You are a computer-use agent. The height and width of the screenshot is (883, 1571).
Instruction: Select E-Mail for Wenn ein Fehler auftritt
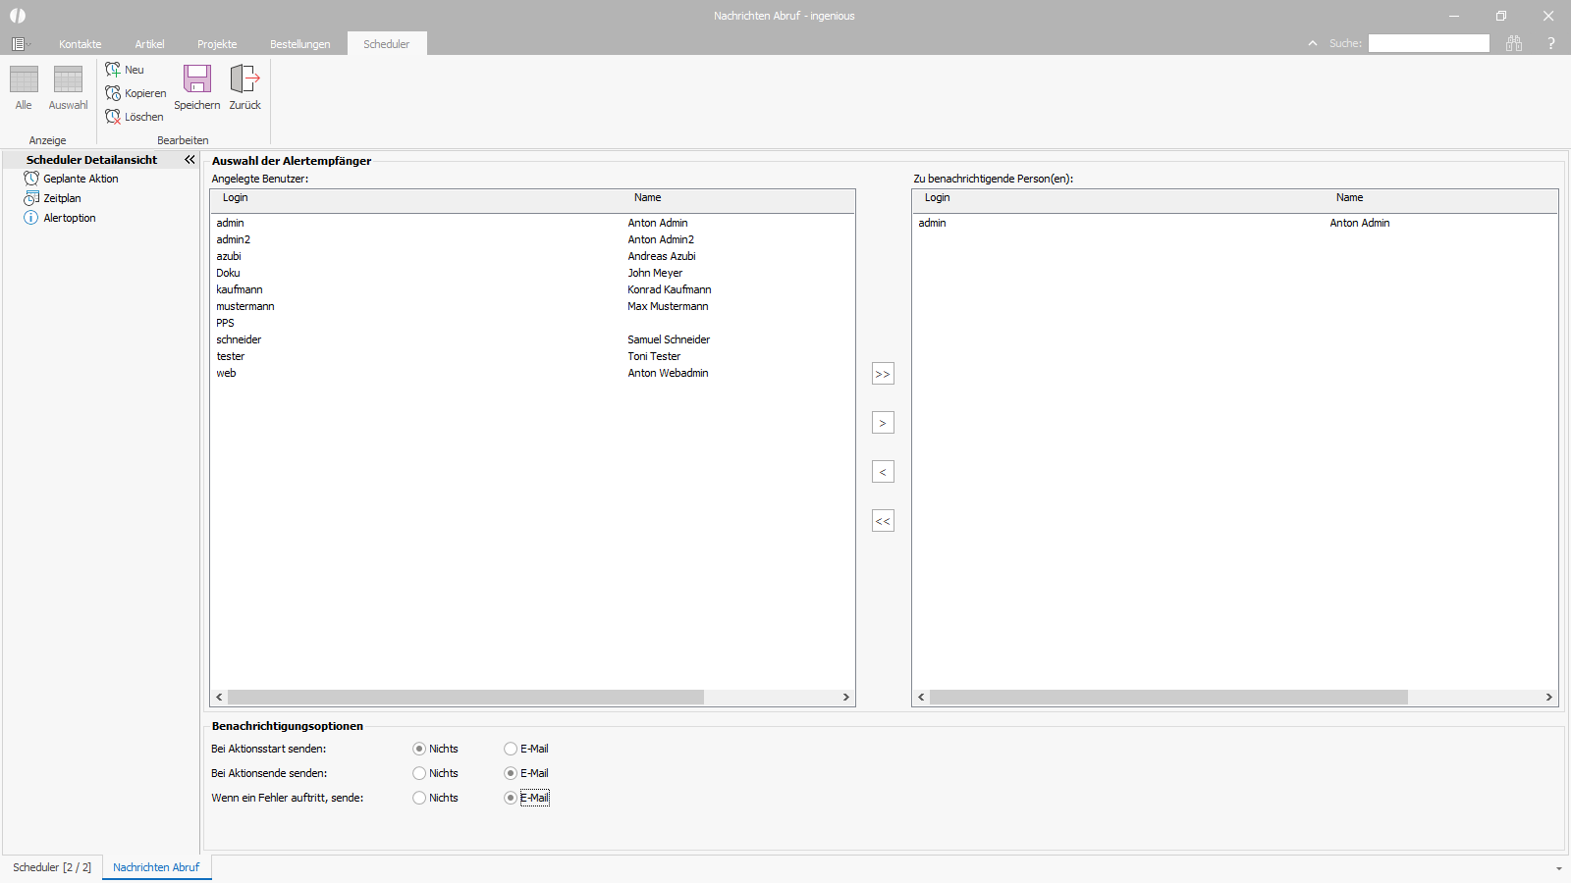511,798
